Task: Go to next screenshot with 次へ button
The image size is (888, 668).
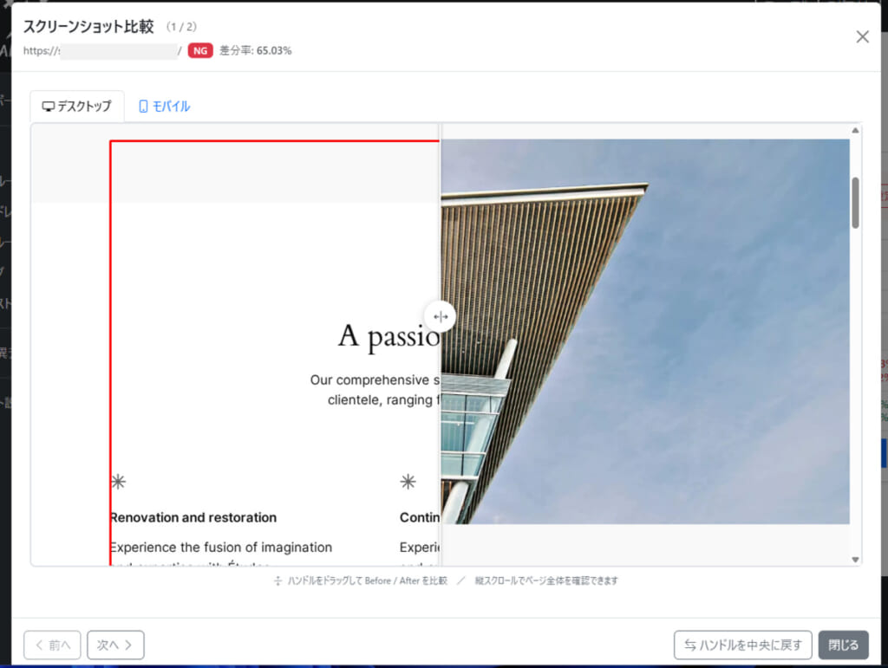Action: click(115, 645)
